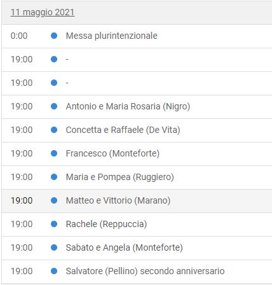
Task: Click the 0:00 time of first event
Action: coord(19,36)
